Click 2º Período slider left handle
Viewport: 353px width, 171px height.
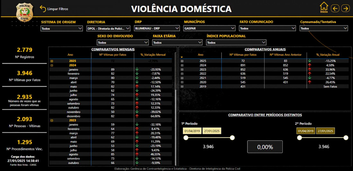pos(300,138)
